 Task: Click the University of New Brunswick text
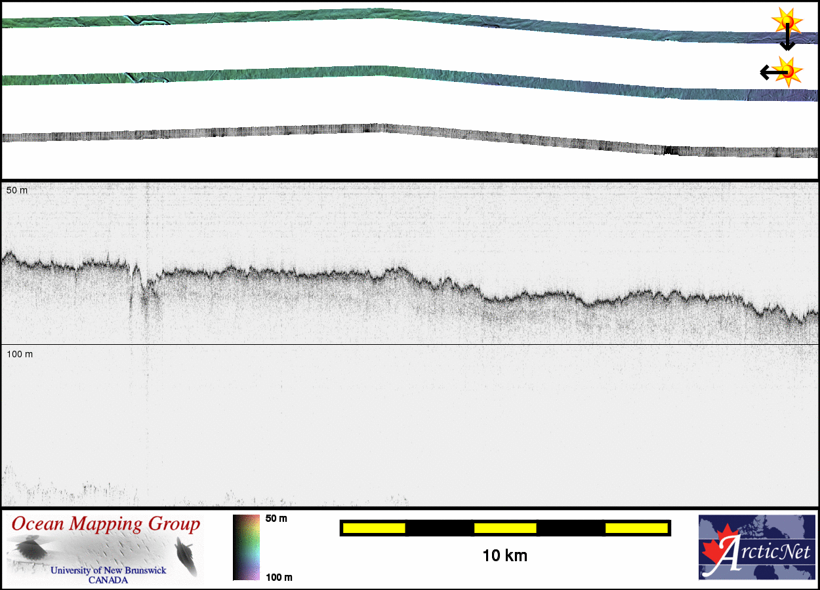(x=108, y=570)
